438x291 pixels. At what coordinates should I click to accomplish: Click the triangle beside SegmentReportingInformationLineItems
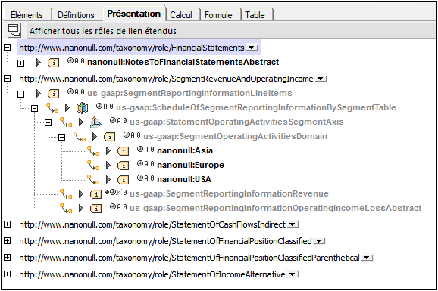(39, 94)
